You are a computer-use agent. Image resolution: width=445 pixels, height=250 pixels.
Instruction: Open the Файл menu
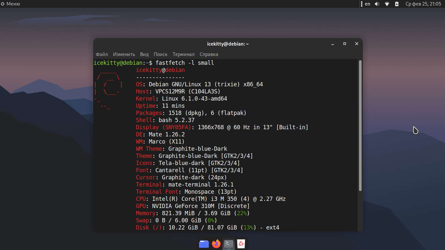click(x=102, y=54)
